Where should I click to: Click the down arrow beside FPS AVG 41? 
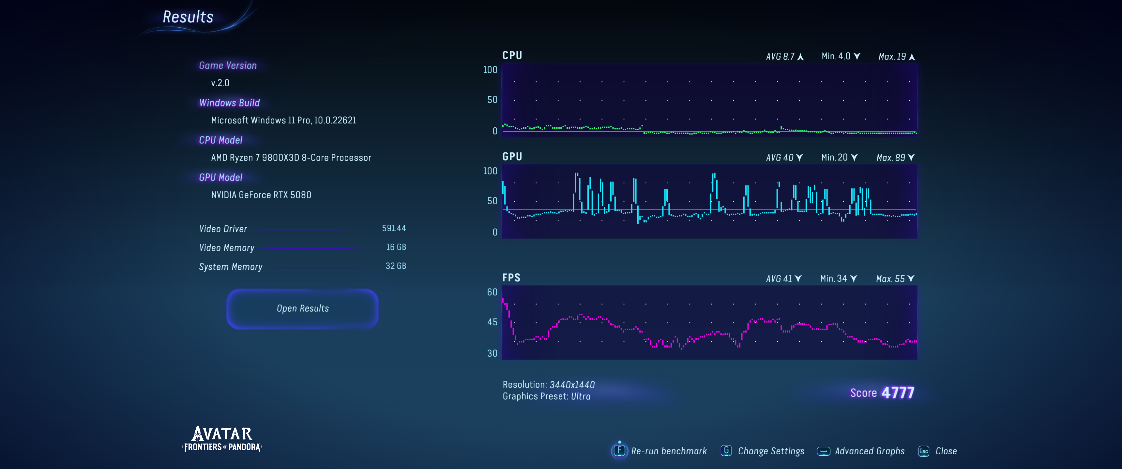click(798, 279)
